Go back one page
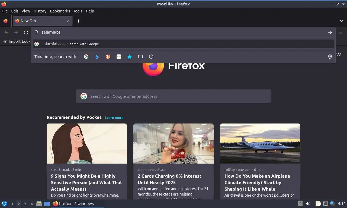Screen dimensions: 347x208 (7, 32)
